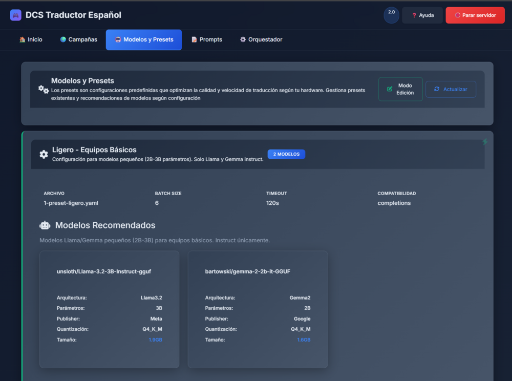Click the document icon on Prompts tab
Viewport: 512px width, 381px height.
pos(194,39)
